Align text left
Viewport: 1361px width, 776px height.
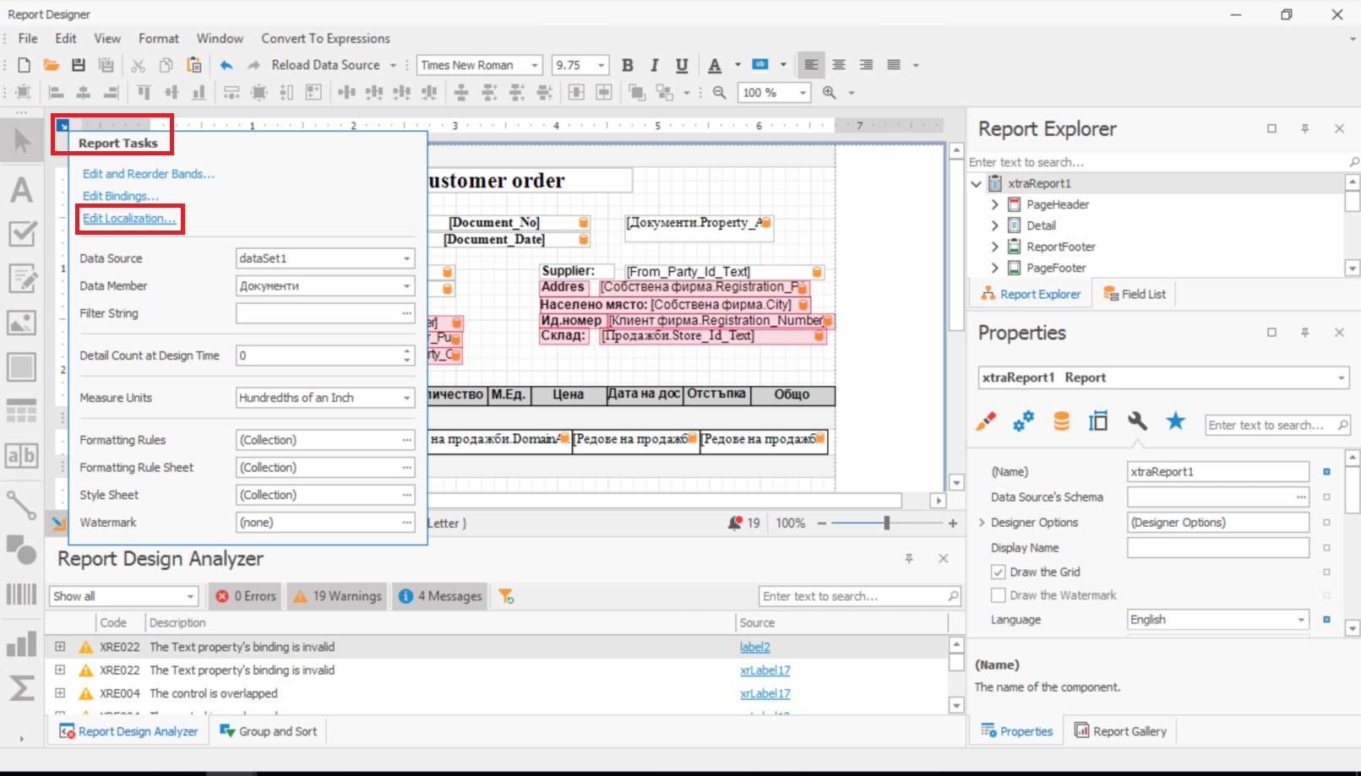coord(811,65)
